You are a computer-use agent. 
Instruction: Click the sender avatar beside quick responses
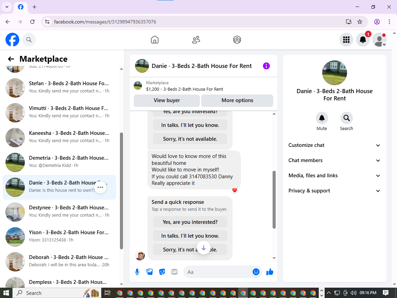click(x=140, y=256)
